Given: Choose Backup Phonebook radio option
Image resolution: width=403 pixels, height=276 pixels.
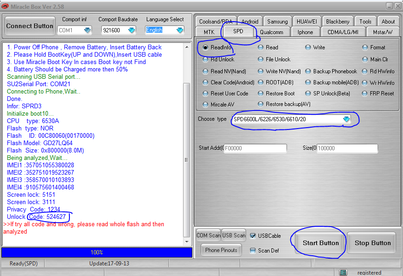Looking at the screenshot, I should pos(308,71).
